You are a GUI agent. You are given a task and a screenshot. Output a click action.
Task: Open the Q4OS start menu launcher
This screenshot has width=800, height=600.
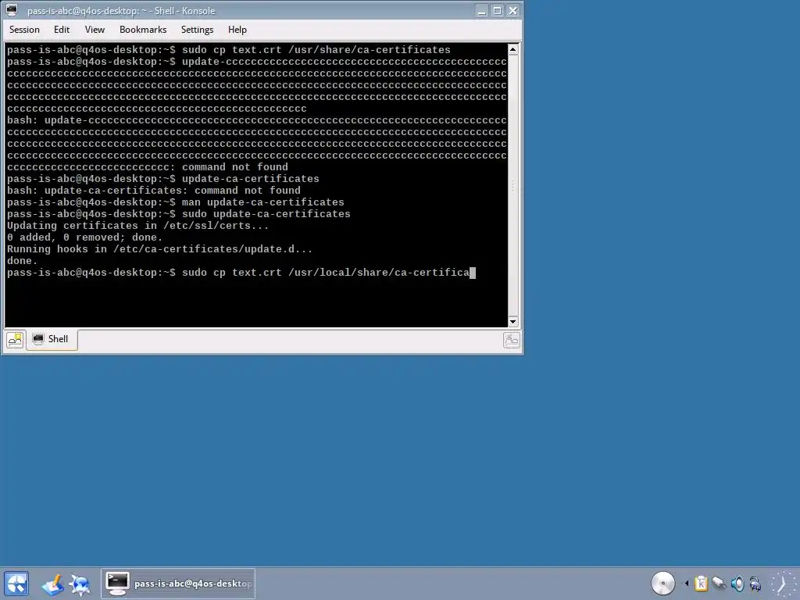tap(16, 584)
